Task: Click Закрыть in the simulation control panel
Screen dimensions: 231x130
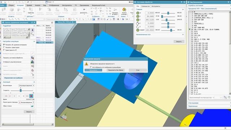Action: click(29, 112)
